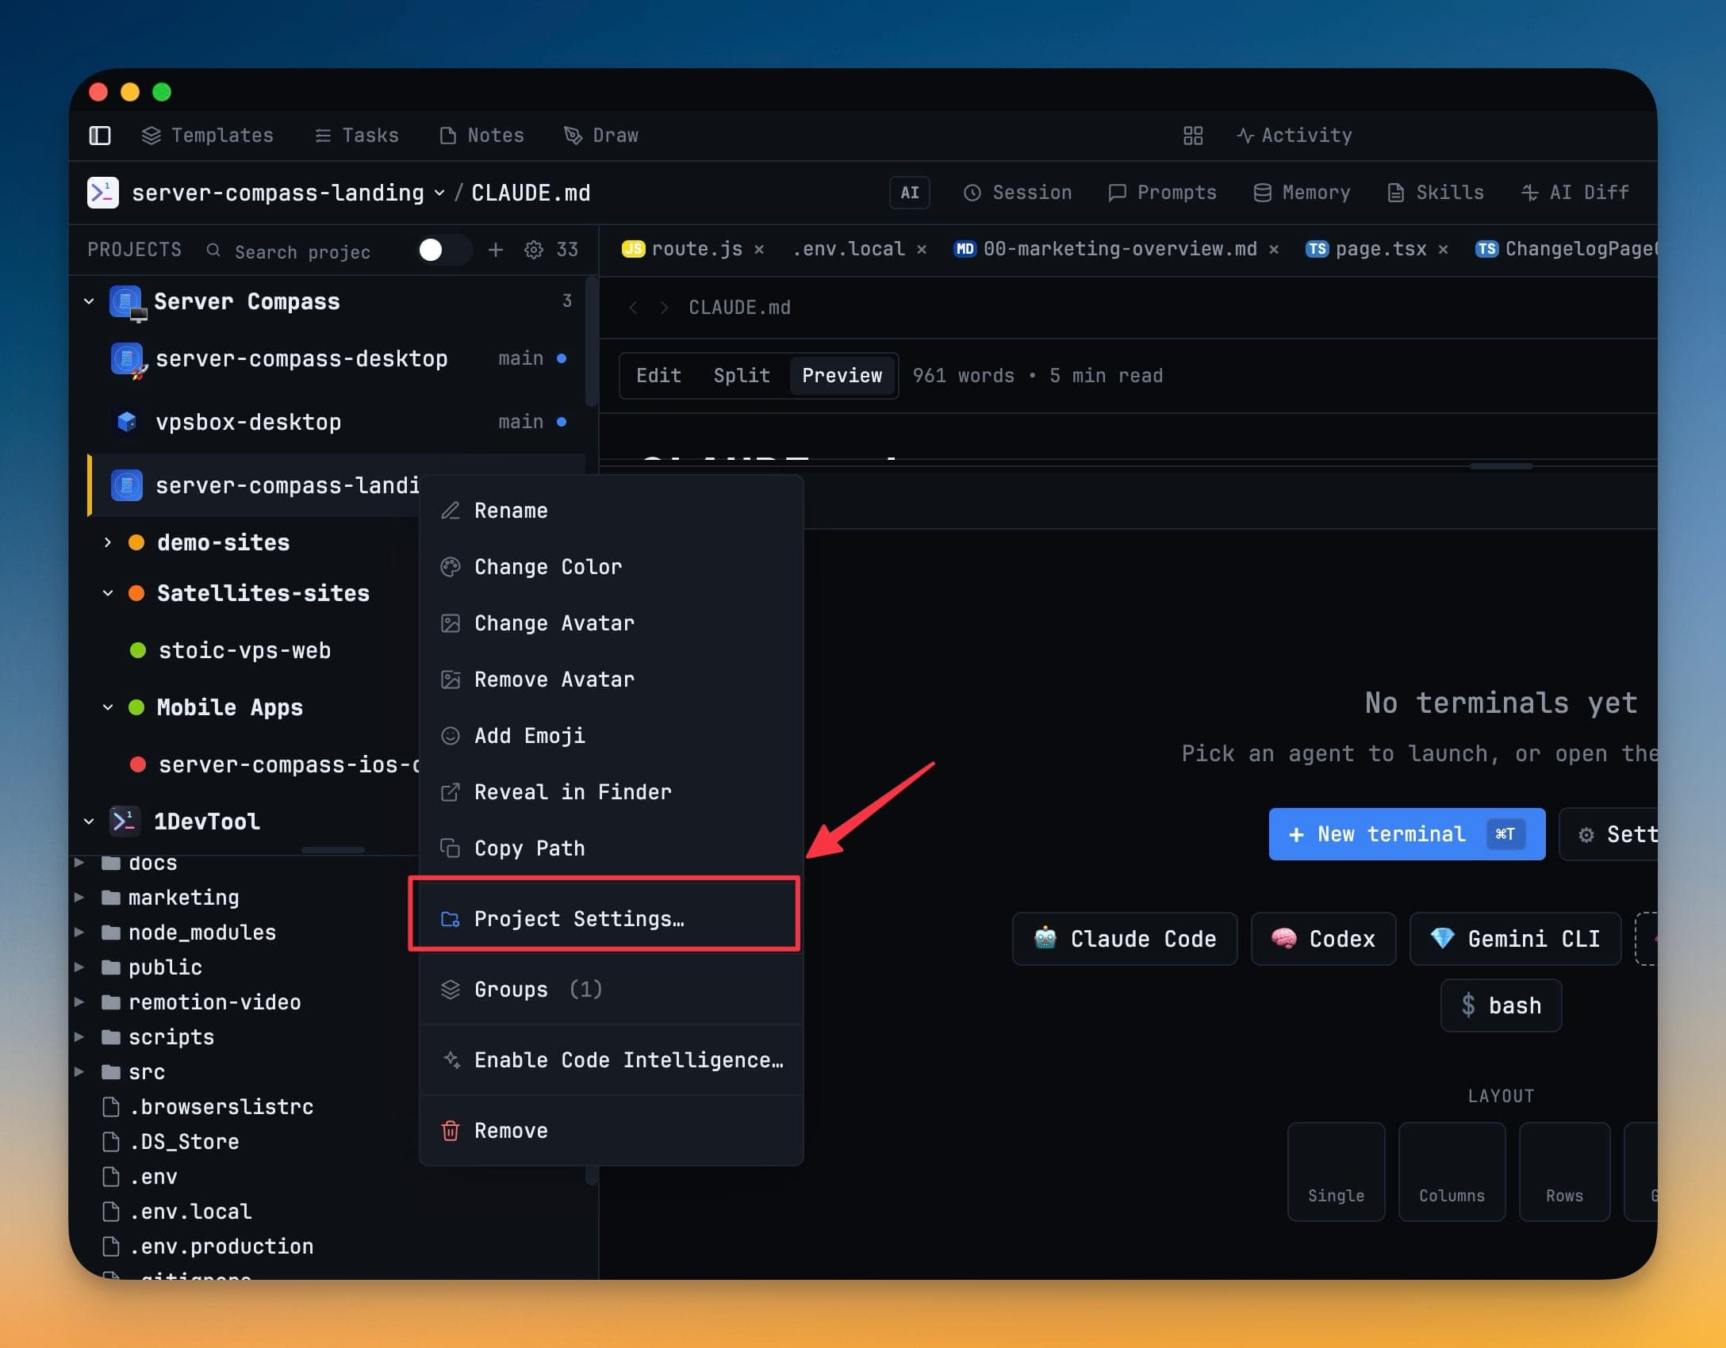Select the Rows layout option
This screenshot has width=1726, height=1348.
click(1564, 1171)
